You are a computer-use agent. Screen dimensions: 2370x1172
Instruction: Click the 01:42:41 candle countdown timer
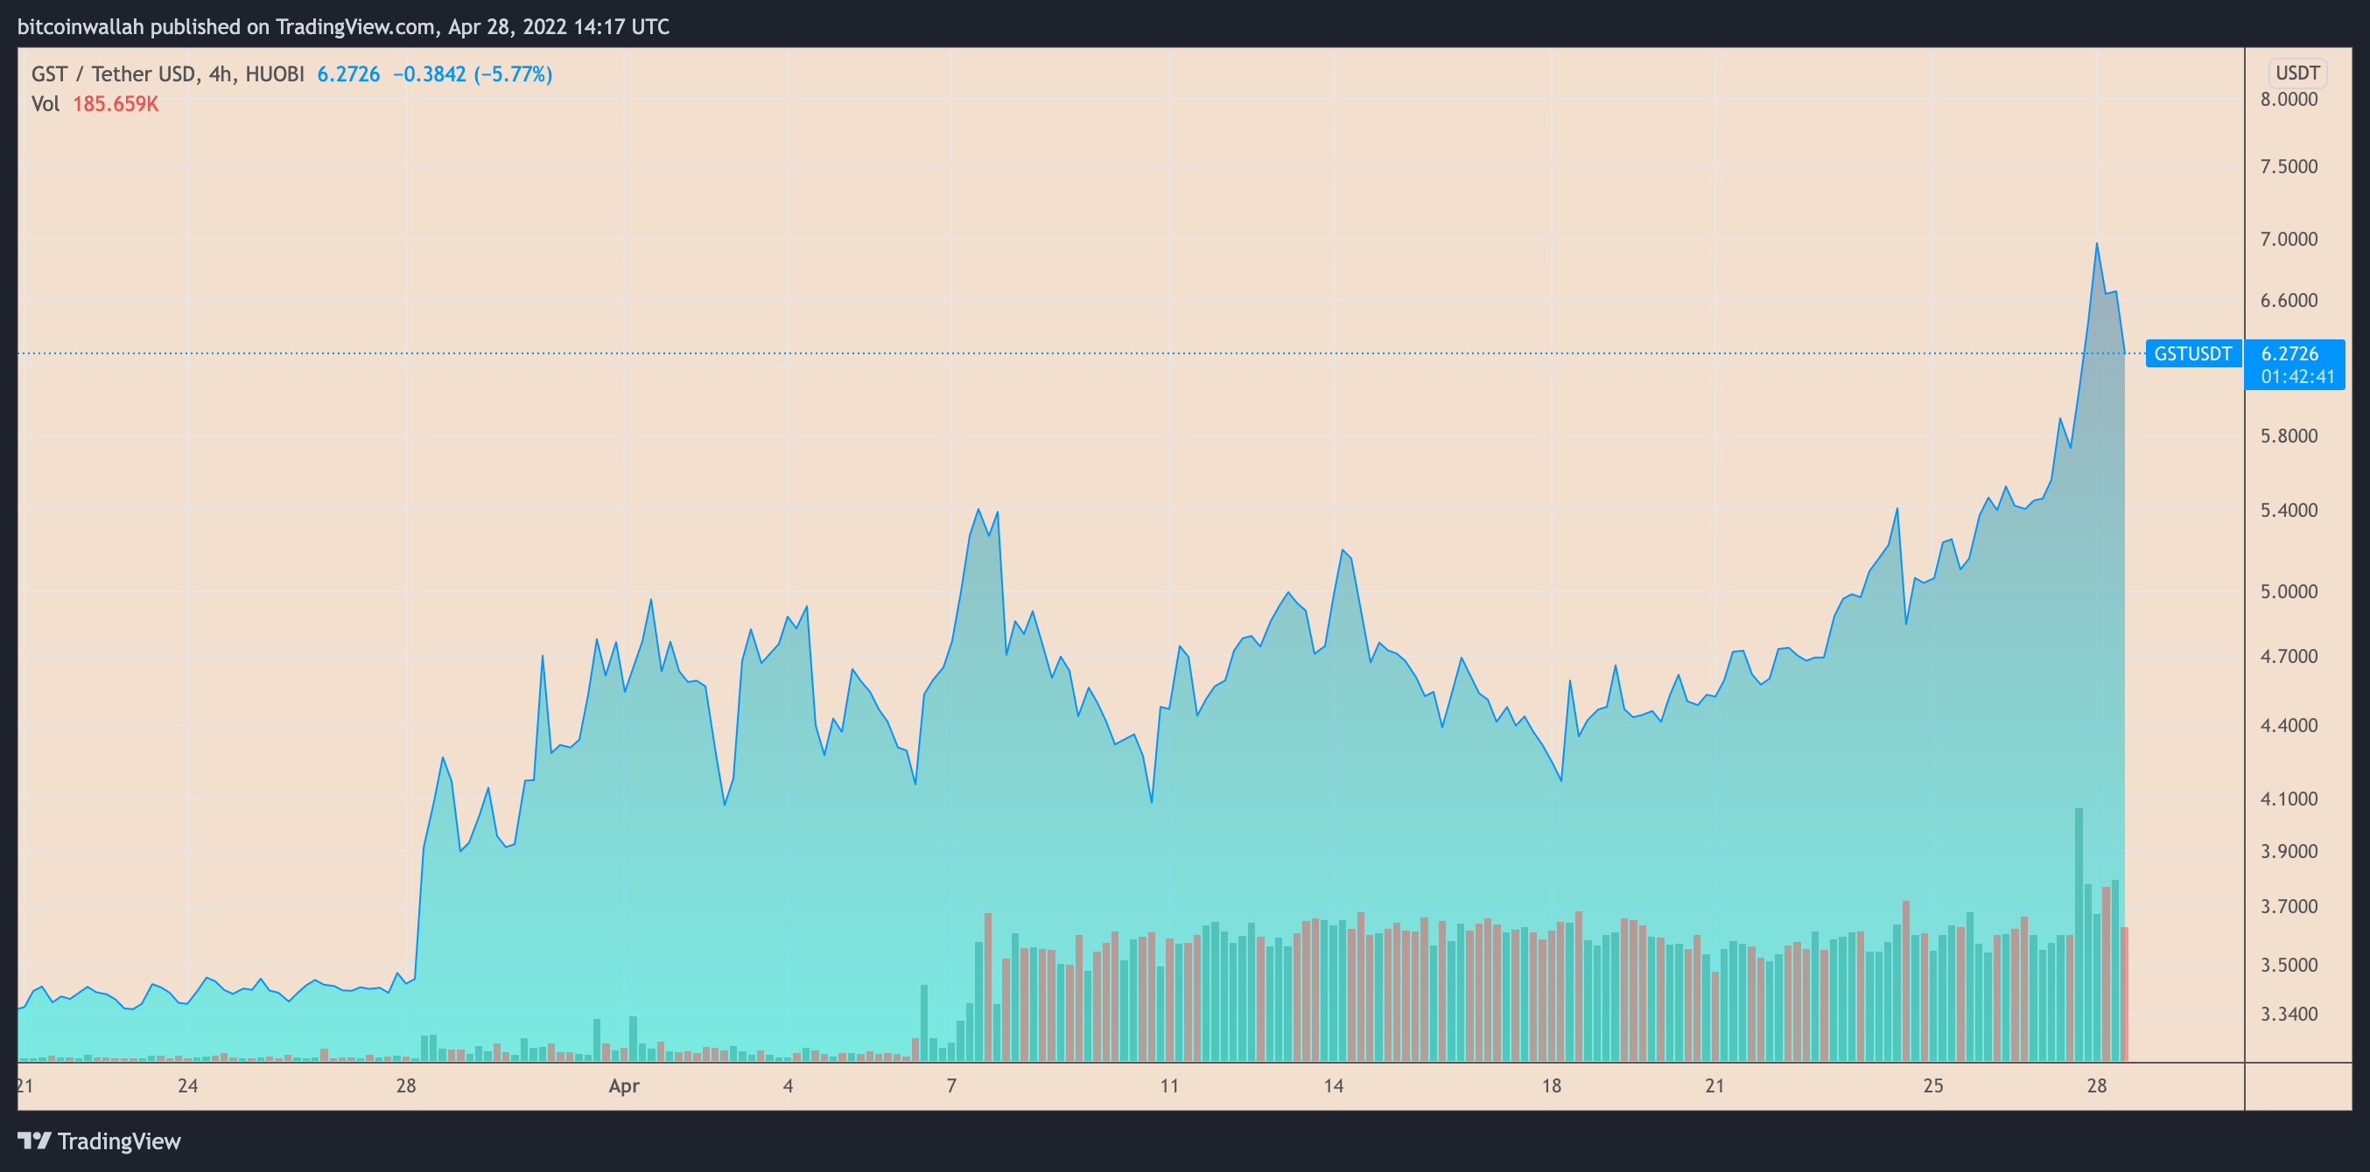click(x=2296, y=377)
